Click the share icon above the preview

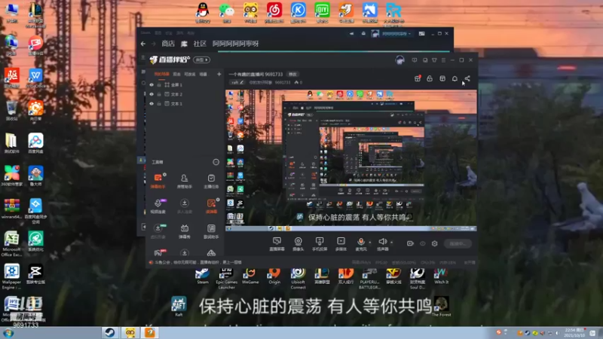[467, 78]
